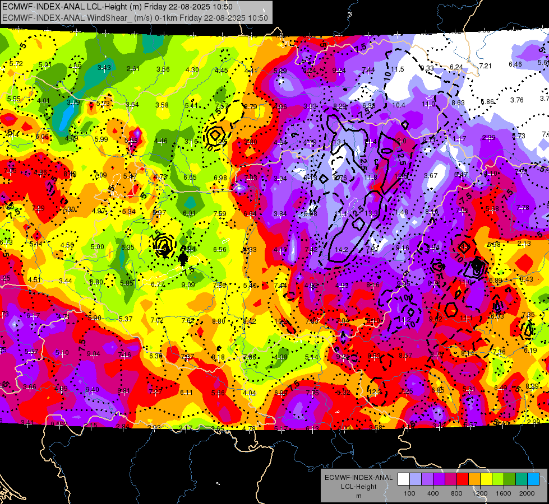The width and height of the screenshot is (549, 504).
Task: Click the unit label 'm' in the legend
Action: tap(358, 496)
